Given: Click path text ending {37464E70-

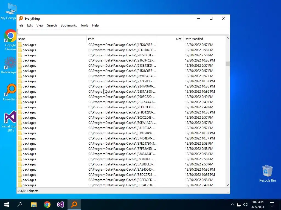Looking at the screenshot, I should tap(122, 138).
